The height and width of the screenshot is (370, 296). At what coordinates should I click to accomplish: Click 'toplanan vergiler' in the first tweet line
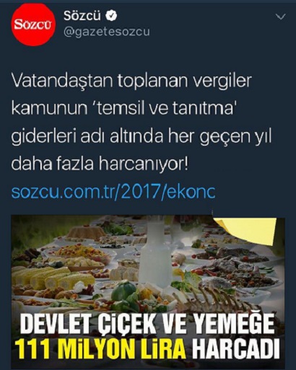184,82
